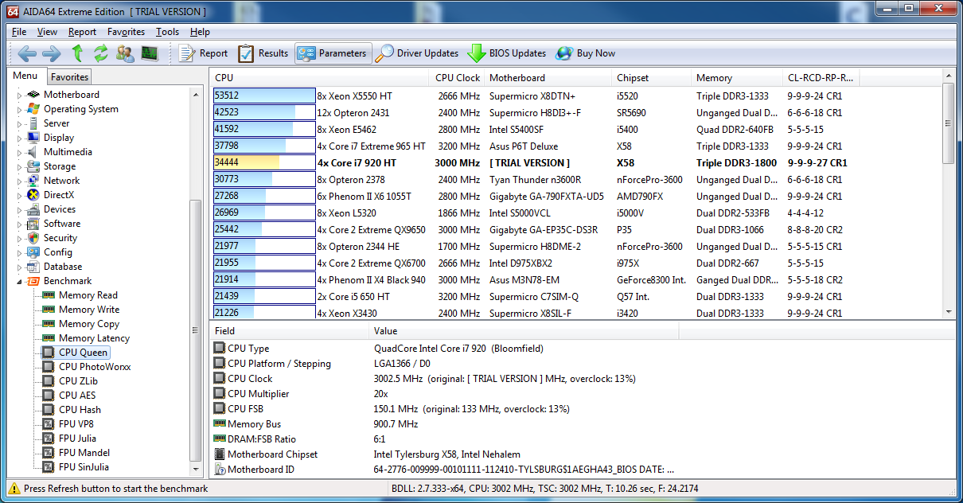
Task: Open the File menu
Action: coord(19,32)
